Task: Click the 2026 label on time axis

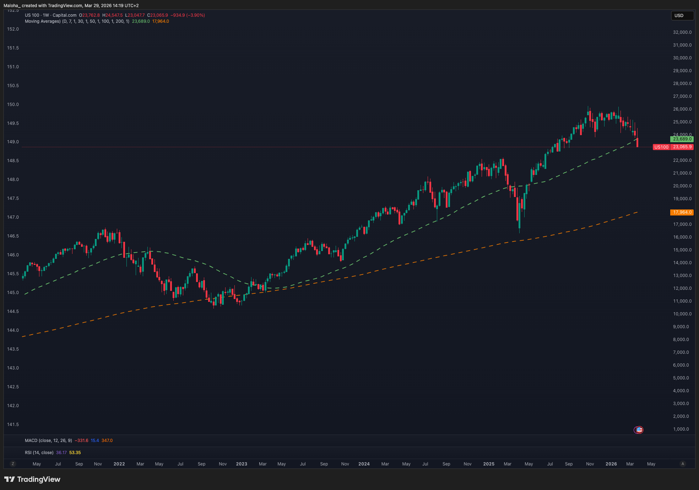Action: pos(611,464)
